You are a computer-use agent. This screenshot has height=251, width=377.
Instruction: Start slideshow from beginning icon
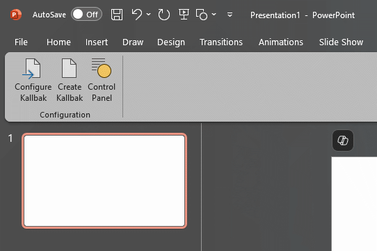pos(184,15)
